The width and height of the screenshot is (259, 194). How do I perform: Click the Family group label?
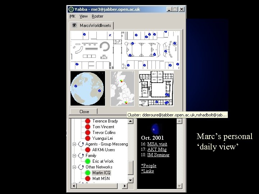pyautogui.click(x=91, y=156)
